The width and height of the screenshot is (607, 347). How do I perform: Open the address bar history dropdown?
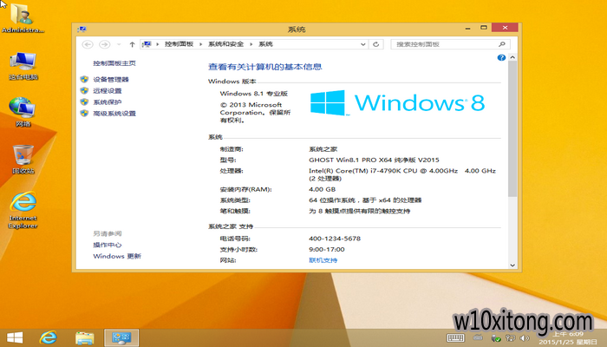coord(362,44)
